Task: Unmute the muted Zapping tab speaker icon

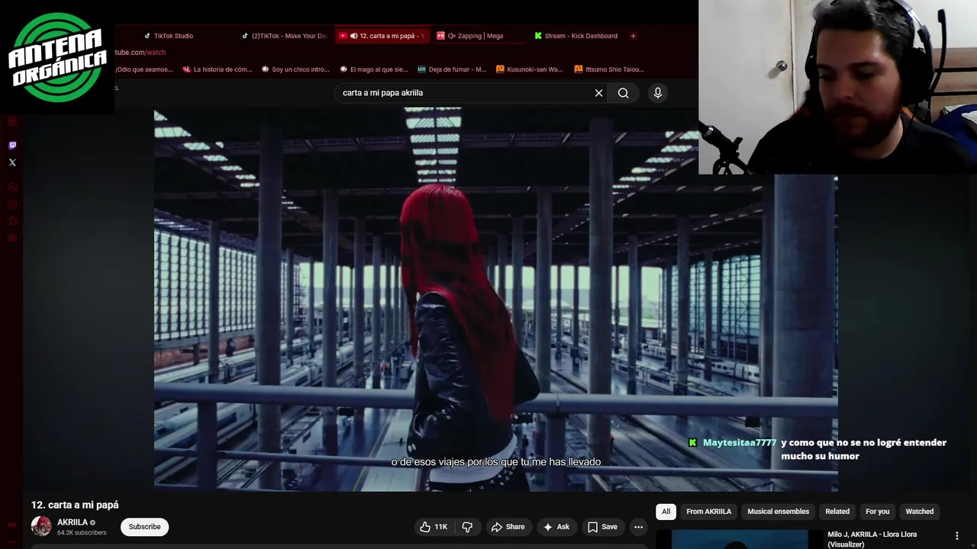Action: click(x=451, y=36)
